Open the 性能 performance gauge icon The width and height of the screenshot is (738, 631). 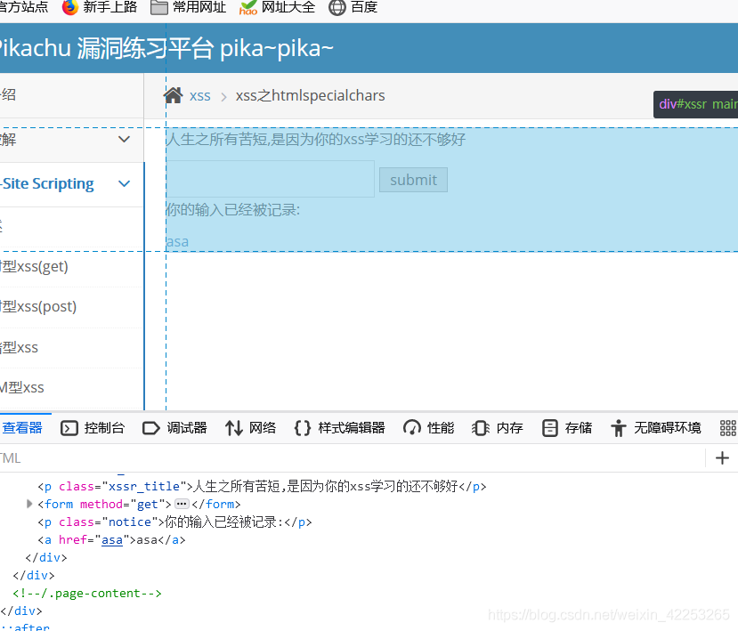coord(412,428)
